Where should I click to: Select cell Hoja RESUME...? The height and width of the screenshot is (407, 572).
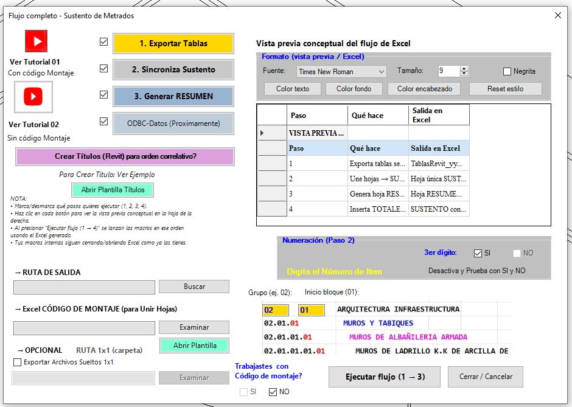tap(439, 194)
